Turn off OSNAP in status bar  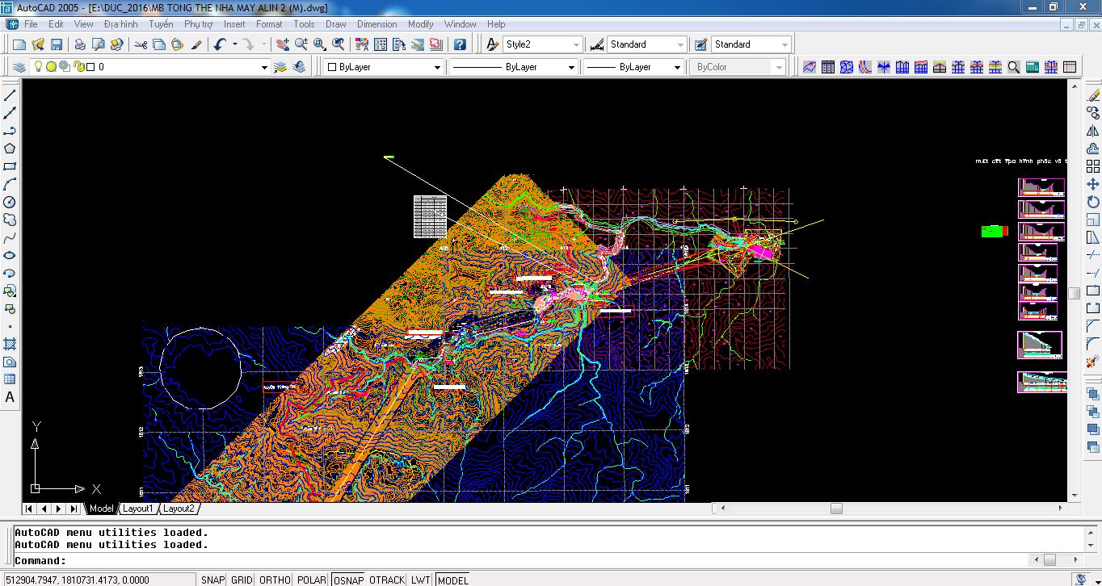pyautogui.click(x=348, y=580)
